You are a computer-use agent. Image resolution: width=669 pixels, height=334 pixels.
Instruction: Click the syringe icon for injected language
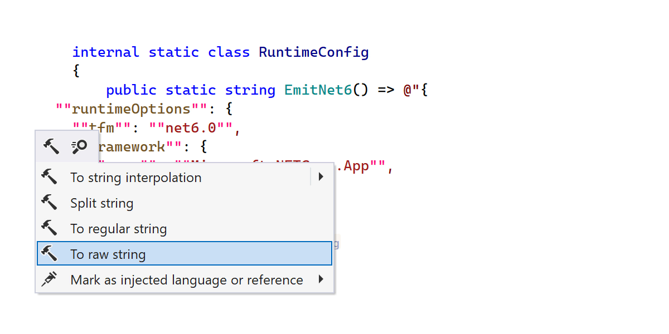(x=50, y=280)
